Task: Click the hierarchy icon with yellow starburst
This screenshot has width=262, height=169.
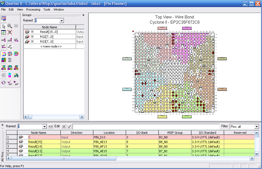Action: click(x=4, y=68)
